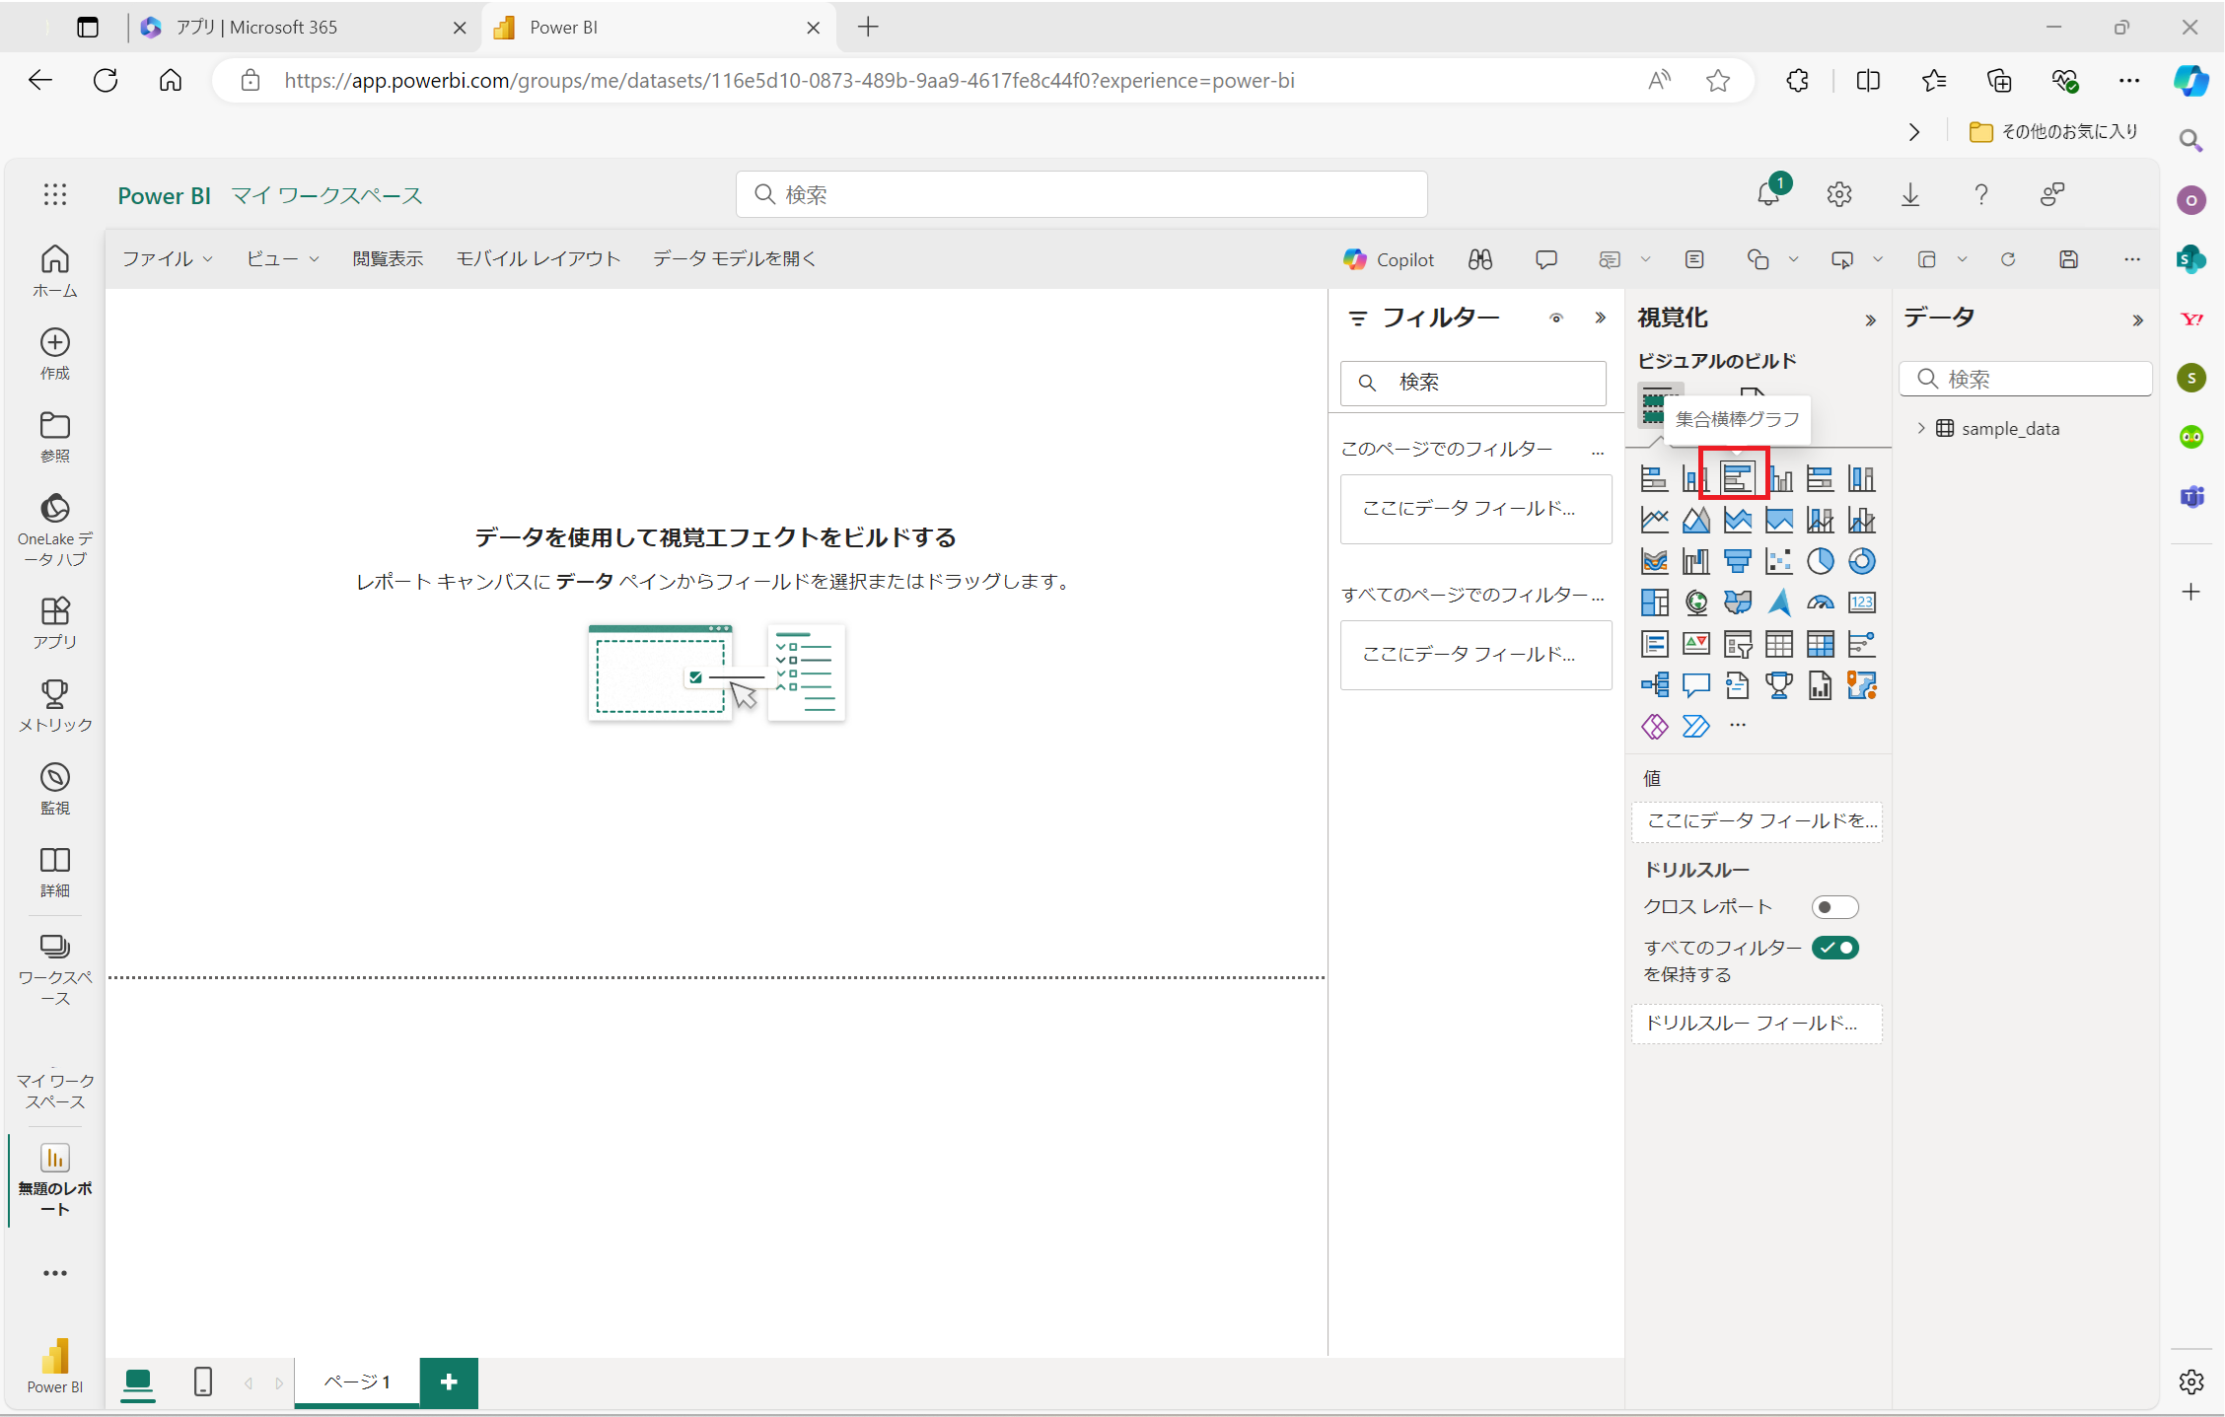Switch to Reading view
The image size is (2225, 1417).
click(x=388, y=258)
